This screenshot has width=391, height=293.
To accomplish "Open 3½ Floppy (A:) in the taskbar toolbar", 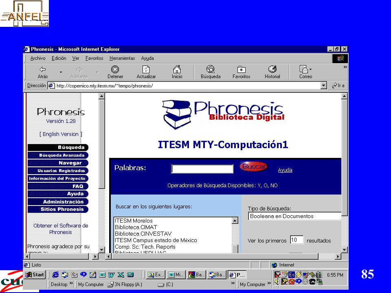I will [125, 284].
